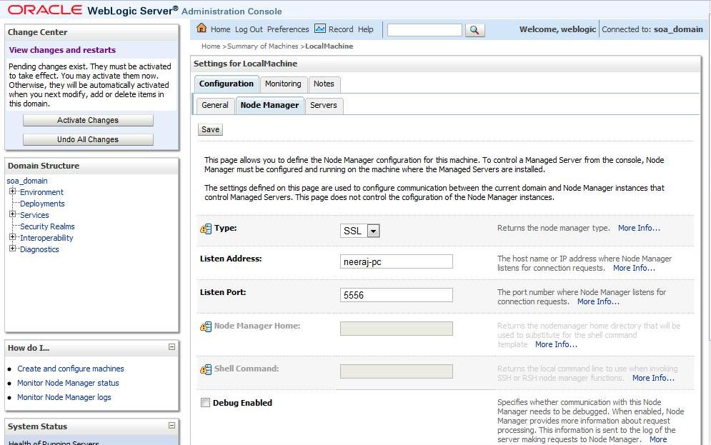
Task: Click the Home house icon
Action: click(202, 29)
